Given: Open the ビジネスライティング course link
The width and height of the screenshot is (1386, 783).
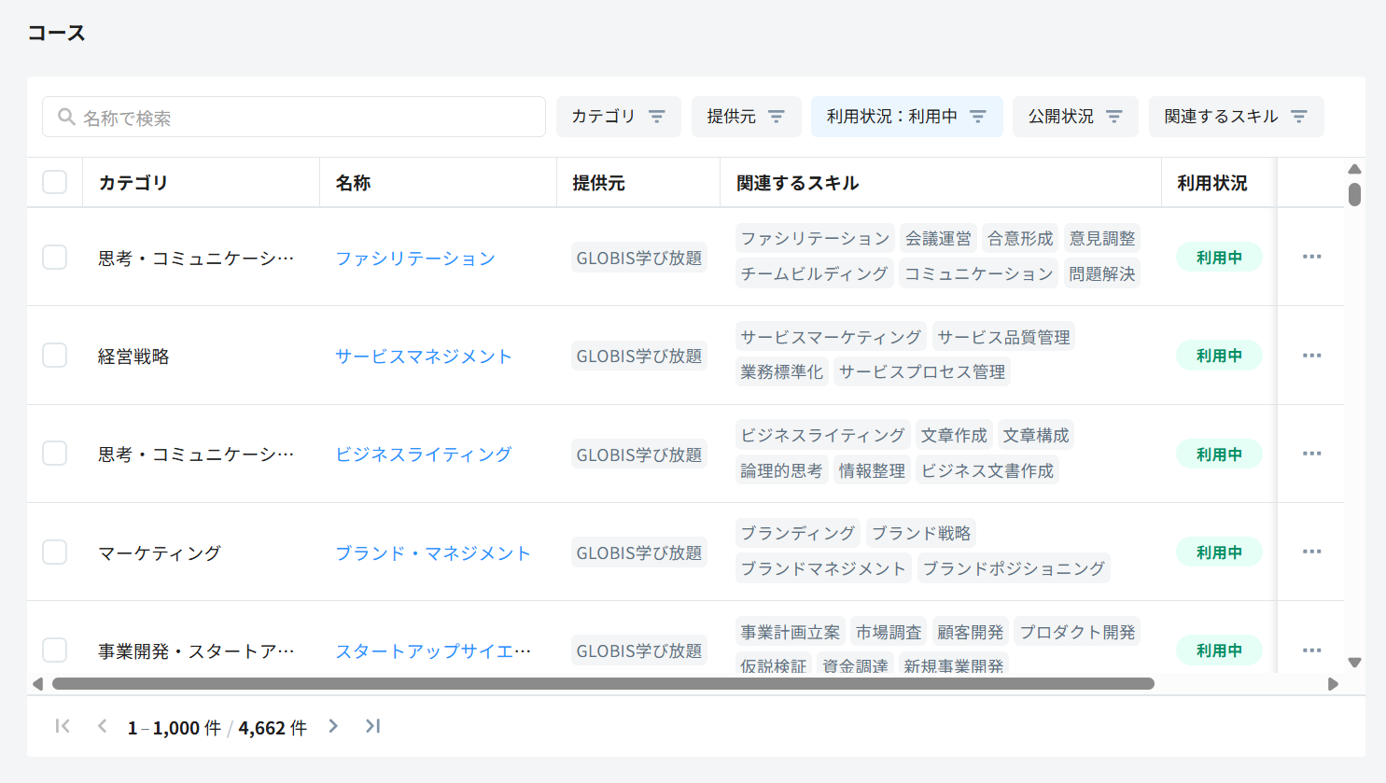Looking at the screenshot, I should [423, 454].
